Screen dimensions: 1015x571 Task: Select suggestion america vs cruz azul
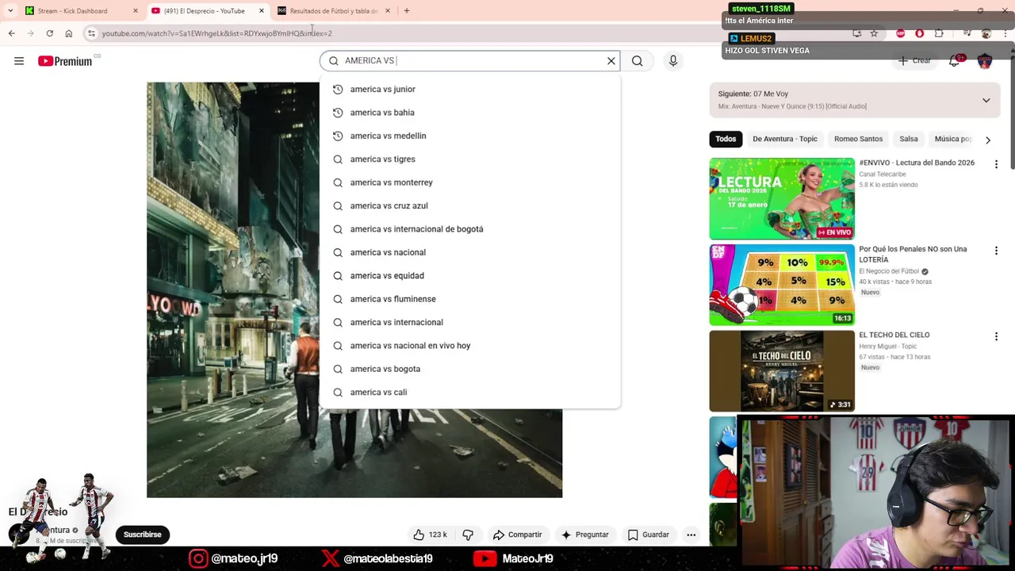469,205
